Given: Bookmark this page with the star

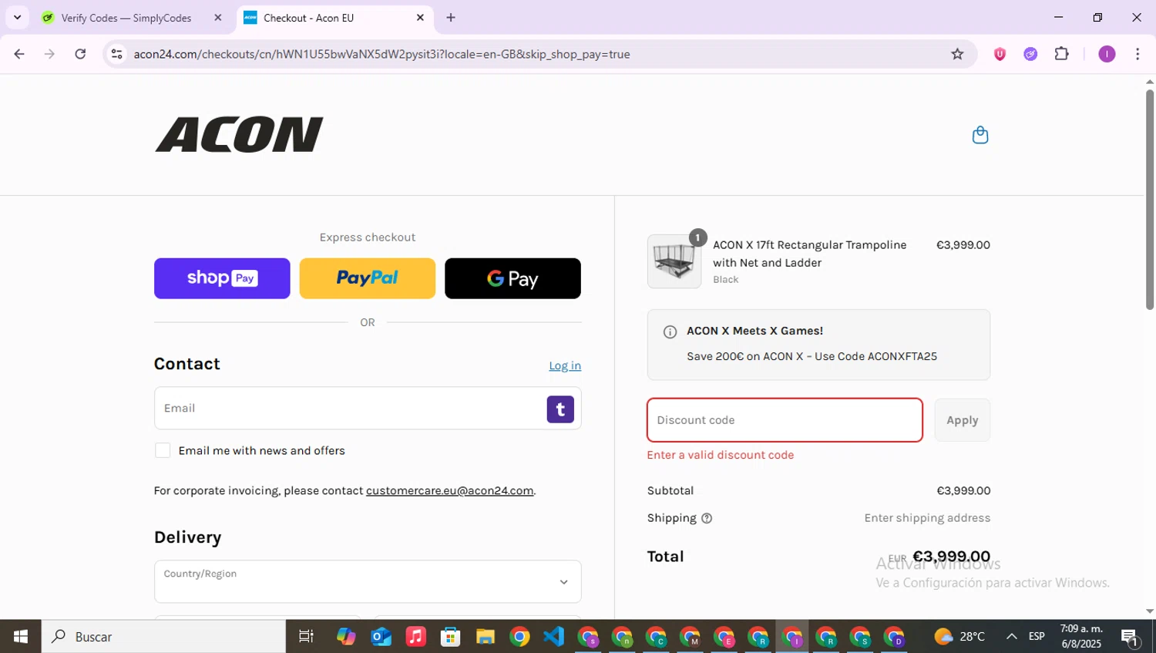Looking at the screenshot, I should click(957, 54).
